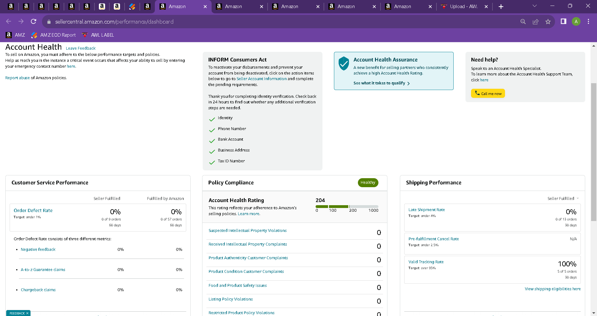The width and height of the screenshot is (597, 316).
Task: Click View shipping eligibilities here
Action: [x=553, y=289]
